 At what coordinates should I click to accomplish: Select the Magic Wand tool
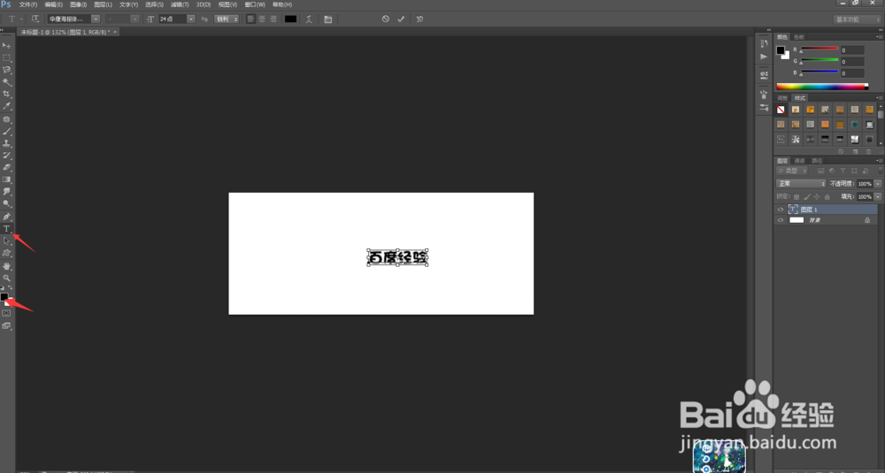click(7, 81)
